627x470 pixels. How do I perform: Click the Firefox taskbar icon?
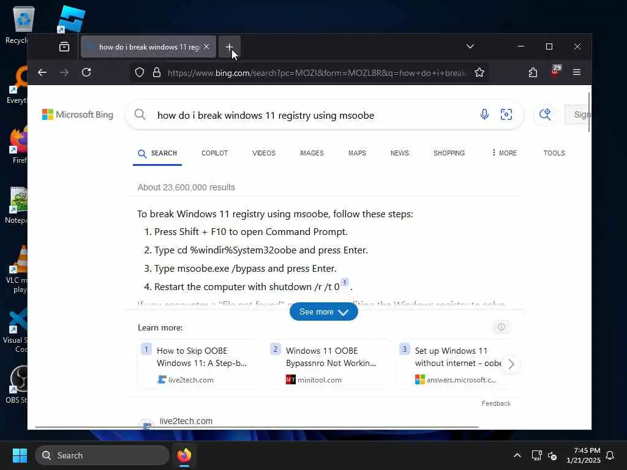point(184,455)
